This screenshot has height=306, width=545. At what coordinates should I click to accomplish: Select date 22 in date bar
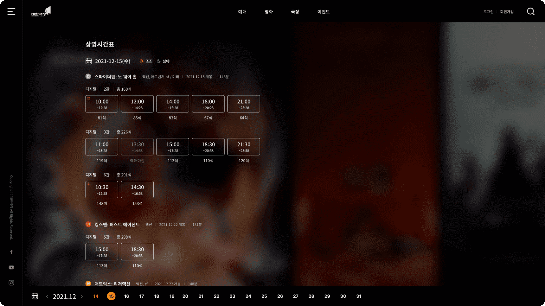[x=216, y=296]
